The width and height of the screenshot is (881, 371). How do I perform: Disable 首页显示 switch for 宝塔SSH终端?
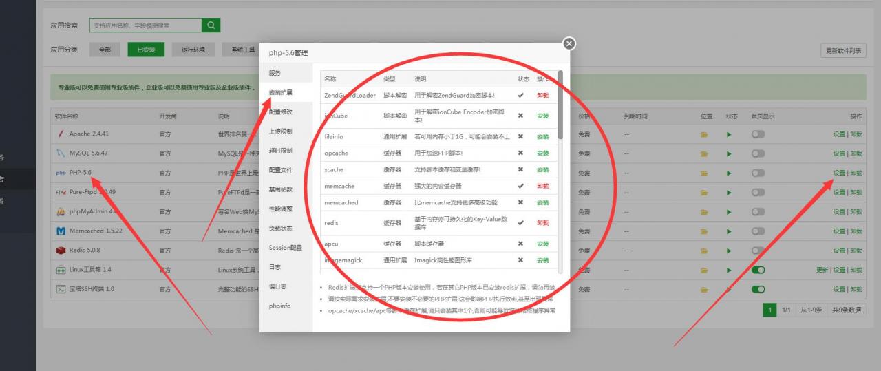point(758,289)
